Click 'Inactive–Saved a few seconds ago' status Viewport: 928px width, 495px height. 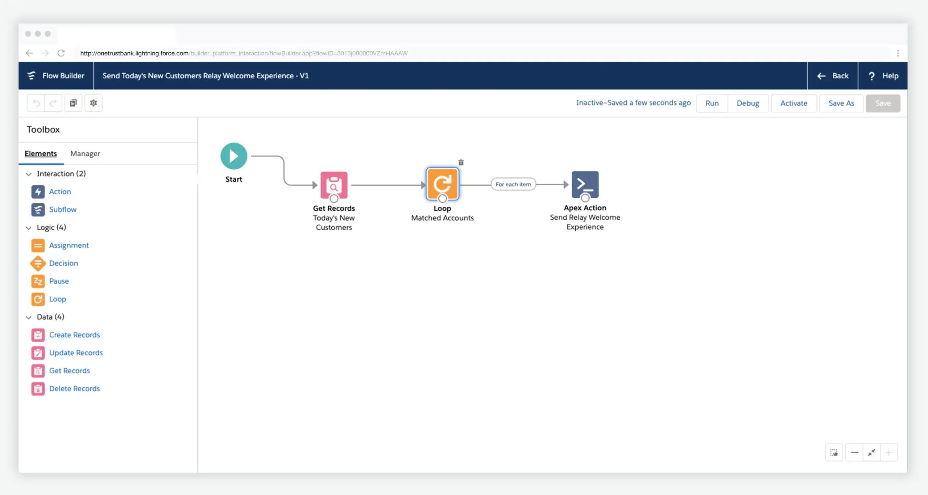[x=634, y=103]
